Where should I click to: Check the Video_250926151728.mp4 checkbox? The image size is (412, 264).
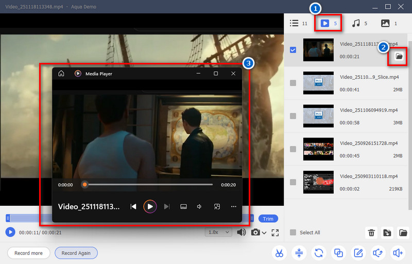[x=293, y=149]
